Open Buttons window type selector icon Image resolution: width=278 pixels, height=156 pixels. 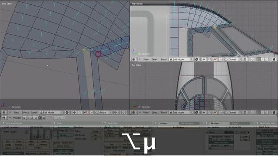[4, 118]
